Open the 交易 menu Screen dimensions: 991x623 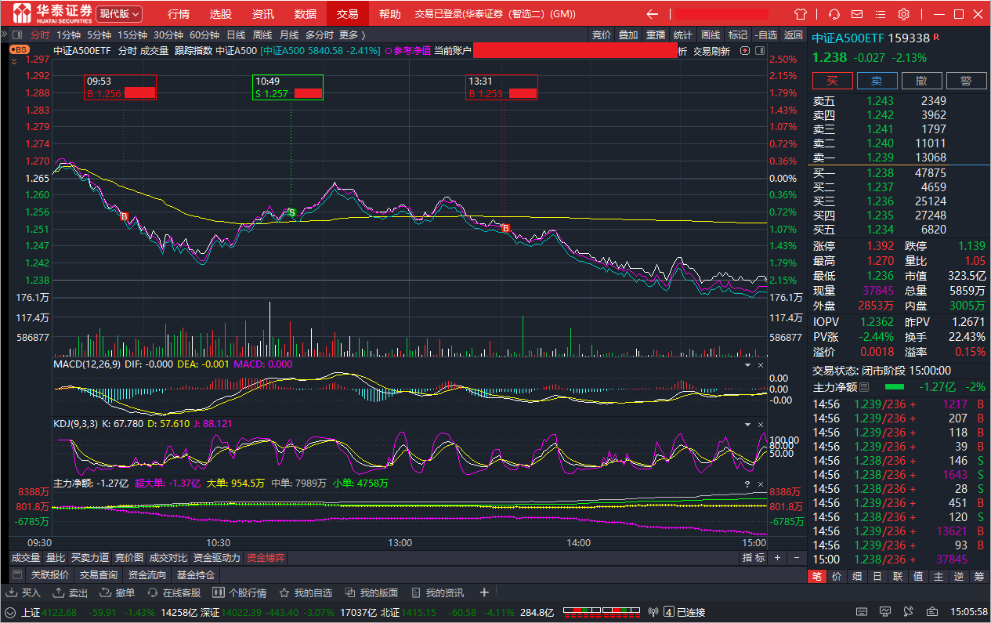[x=347, y=14]
